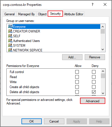Image resolution: width=112 pixels, height=127 pixels.
Task: Confirm with the OK button
Action: tap(31, 121)
